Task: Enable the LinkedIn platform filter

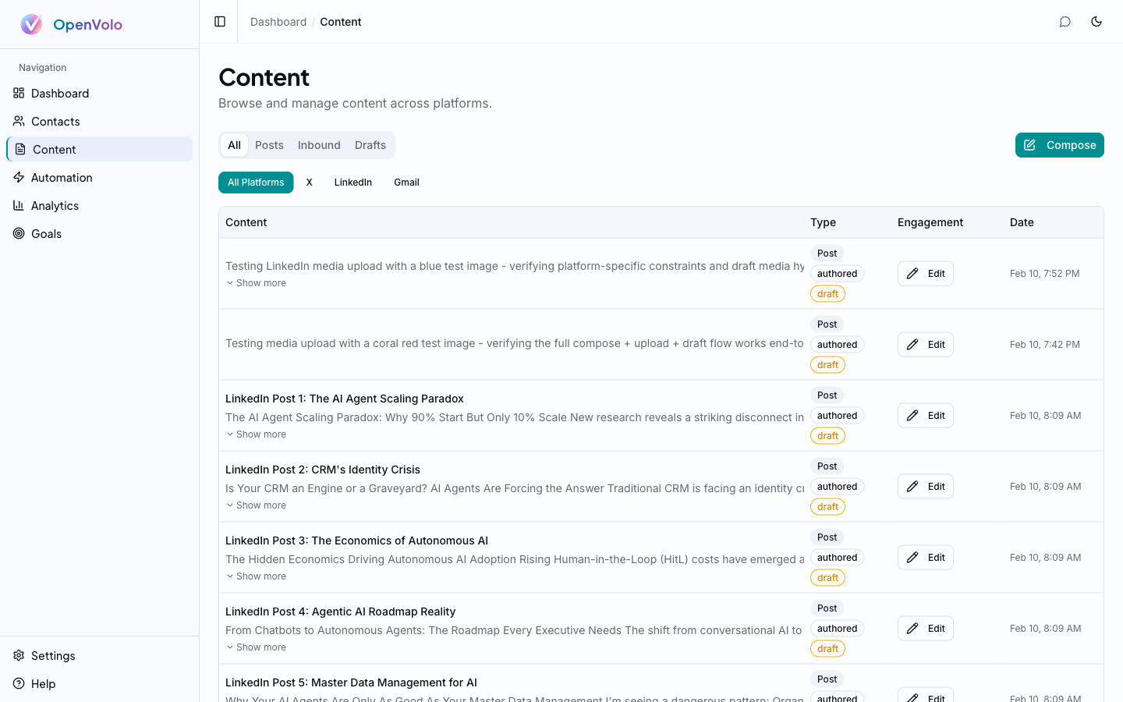Action: point(352,182)
